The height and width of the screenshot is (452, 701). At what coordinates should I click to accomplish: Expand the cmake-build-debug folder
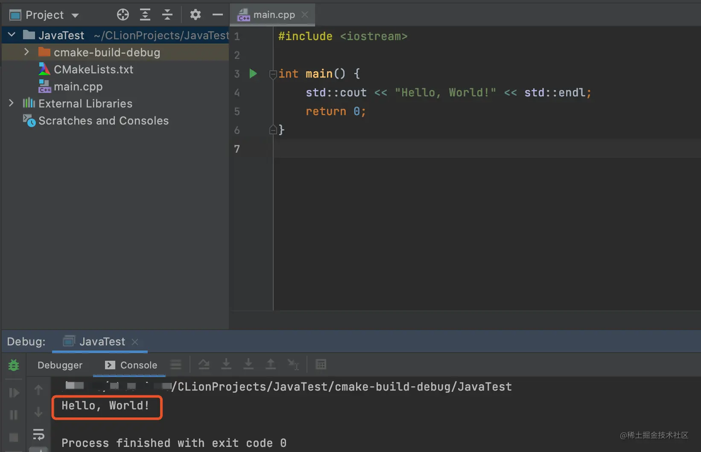pos(26,52)
